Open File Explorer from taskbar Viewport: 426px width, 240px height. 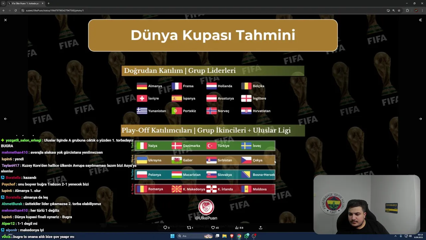(225, 236)
